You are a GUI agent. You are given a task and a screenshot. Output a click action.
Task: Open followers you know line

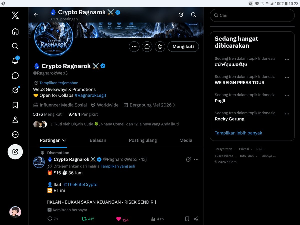(115, 124)
